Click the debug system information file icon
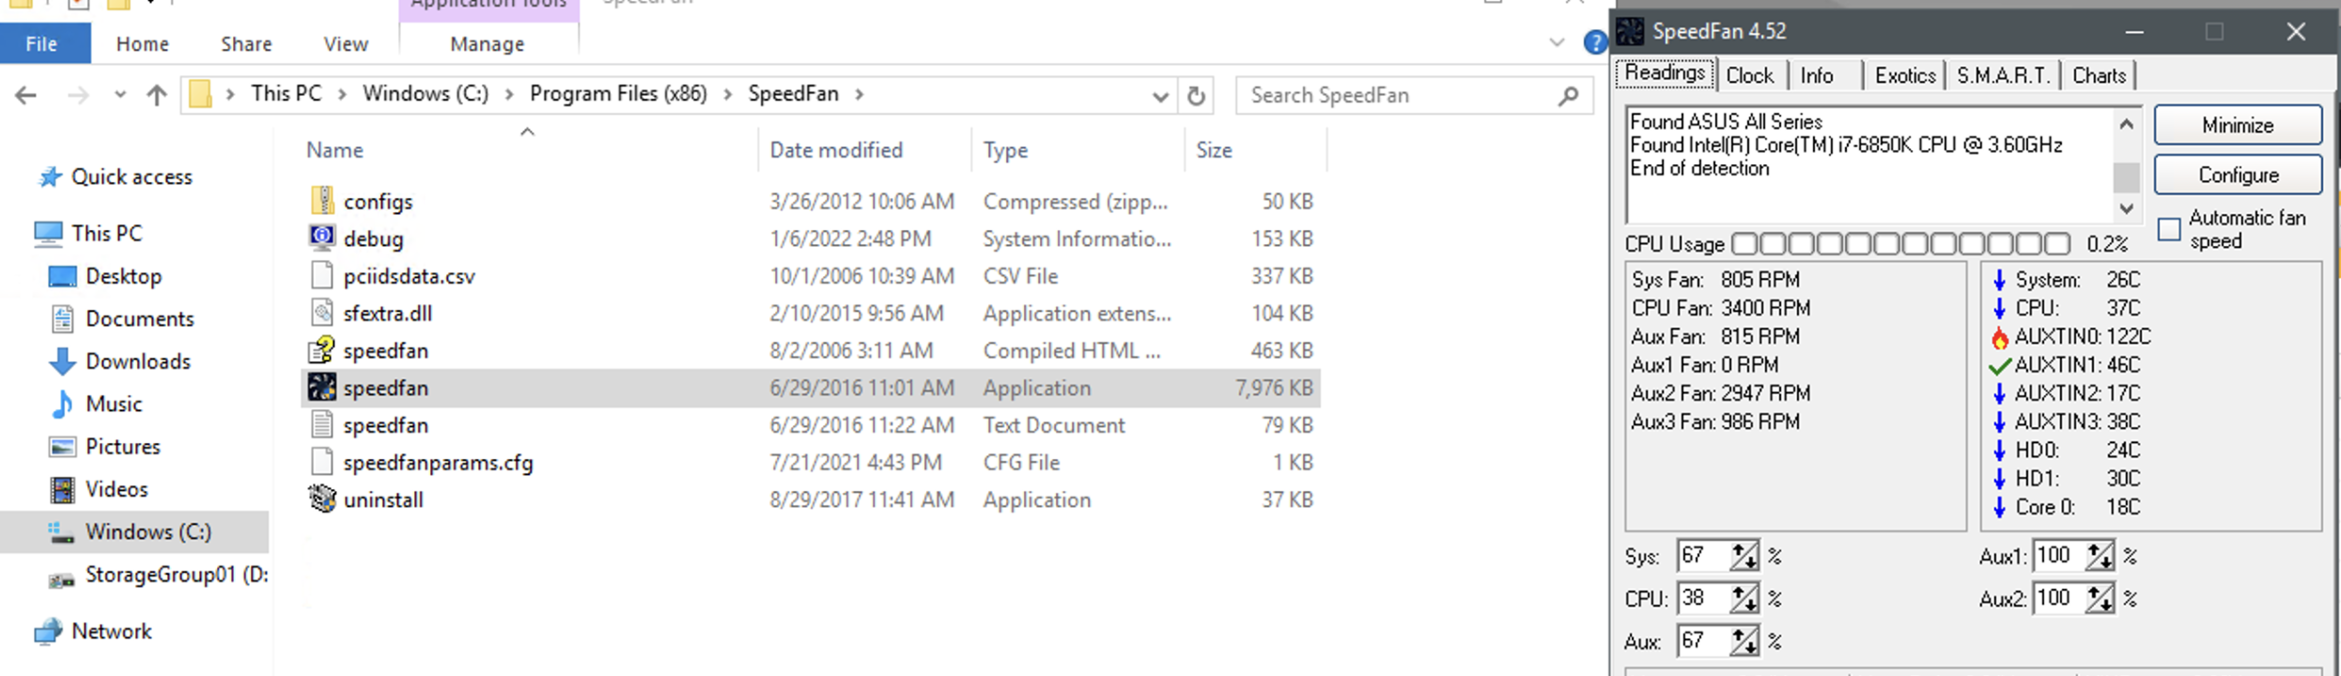Screen dimensions: 2341x676 (x=322, y=238)
